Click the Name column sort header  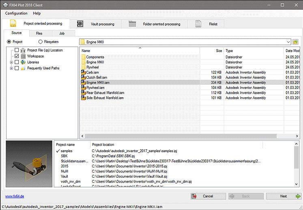pos(140,51)
